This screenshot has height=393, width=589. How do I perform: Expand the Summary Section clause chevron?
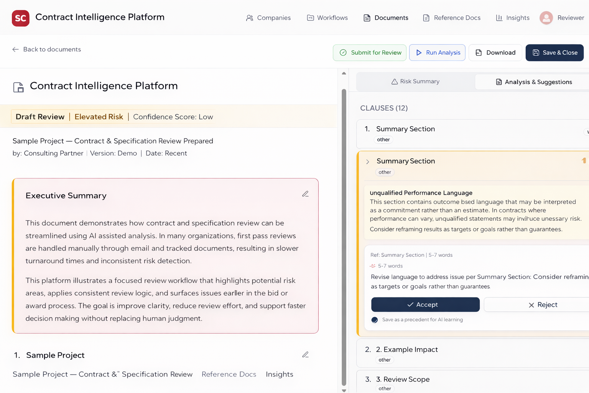click(x=367, y=162)
